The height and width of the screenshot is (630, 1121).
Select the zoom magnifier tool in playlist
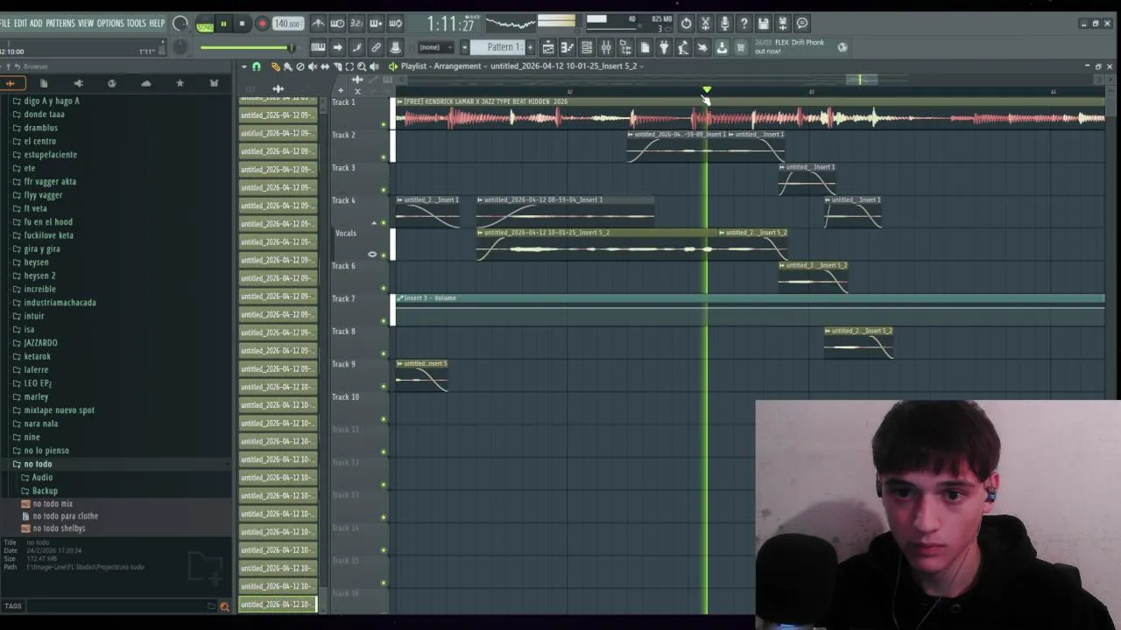point(362,66)
